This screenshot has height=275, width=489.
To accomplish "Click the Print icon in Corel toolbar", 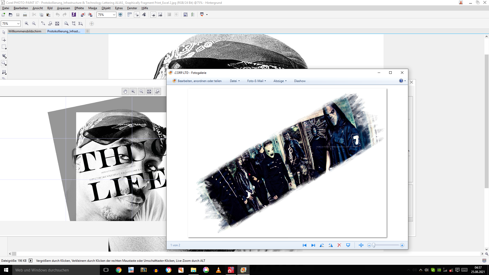I will click(25, 15).
